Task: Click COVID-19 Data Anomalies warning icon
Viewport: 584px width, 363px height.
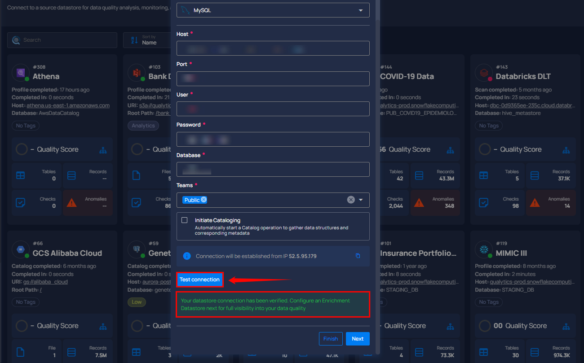Action: click(419, 203)
